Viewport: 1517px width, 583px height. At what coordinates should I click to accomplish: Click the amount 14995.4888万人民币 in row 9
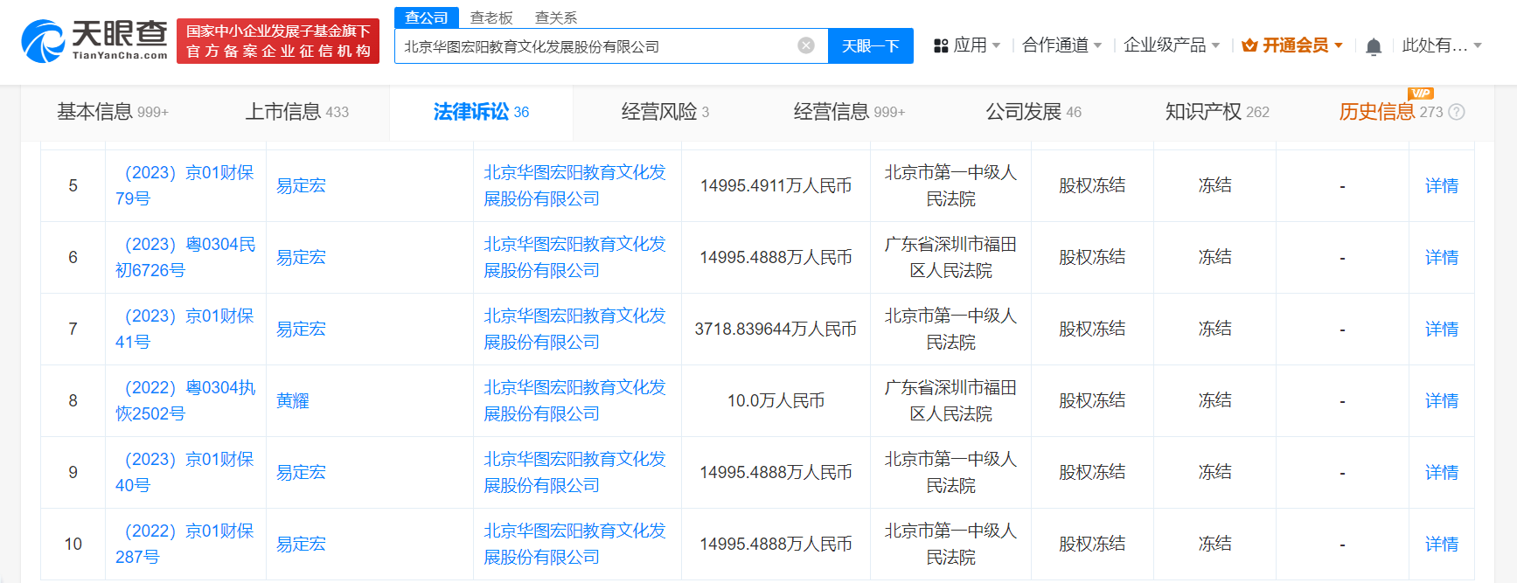776,472
